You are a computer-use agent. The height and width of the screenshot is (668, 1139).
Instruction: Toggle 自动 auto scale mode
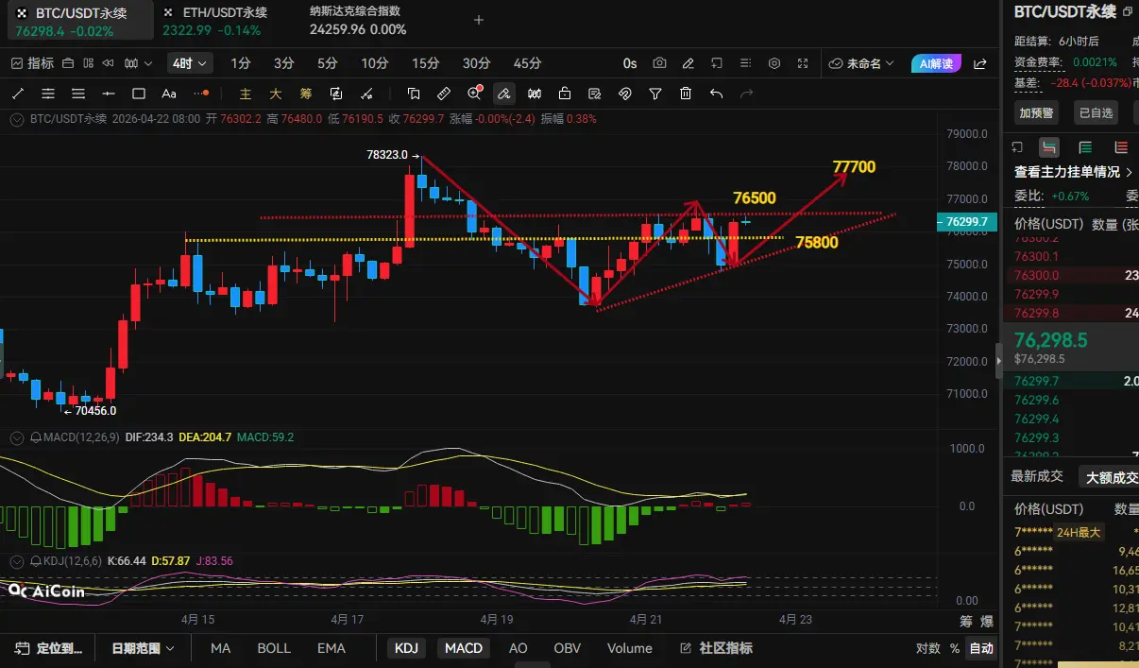[981, 648]
